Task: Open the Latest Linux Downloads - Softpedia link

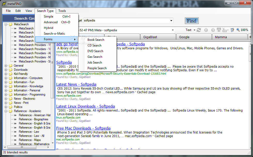Action: [x=85, y=106]
